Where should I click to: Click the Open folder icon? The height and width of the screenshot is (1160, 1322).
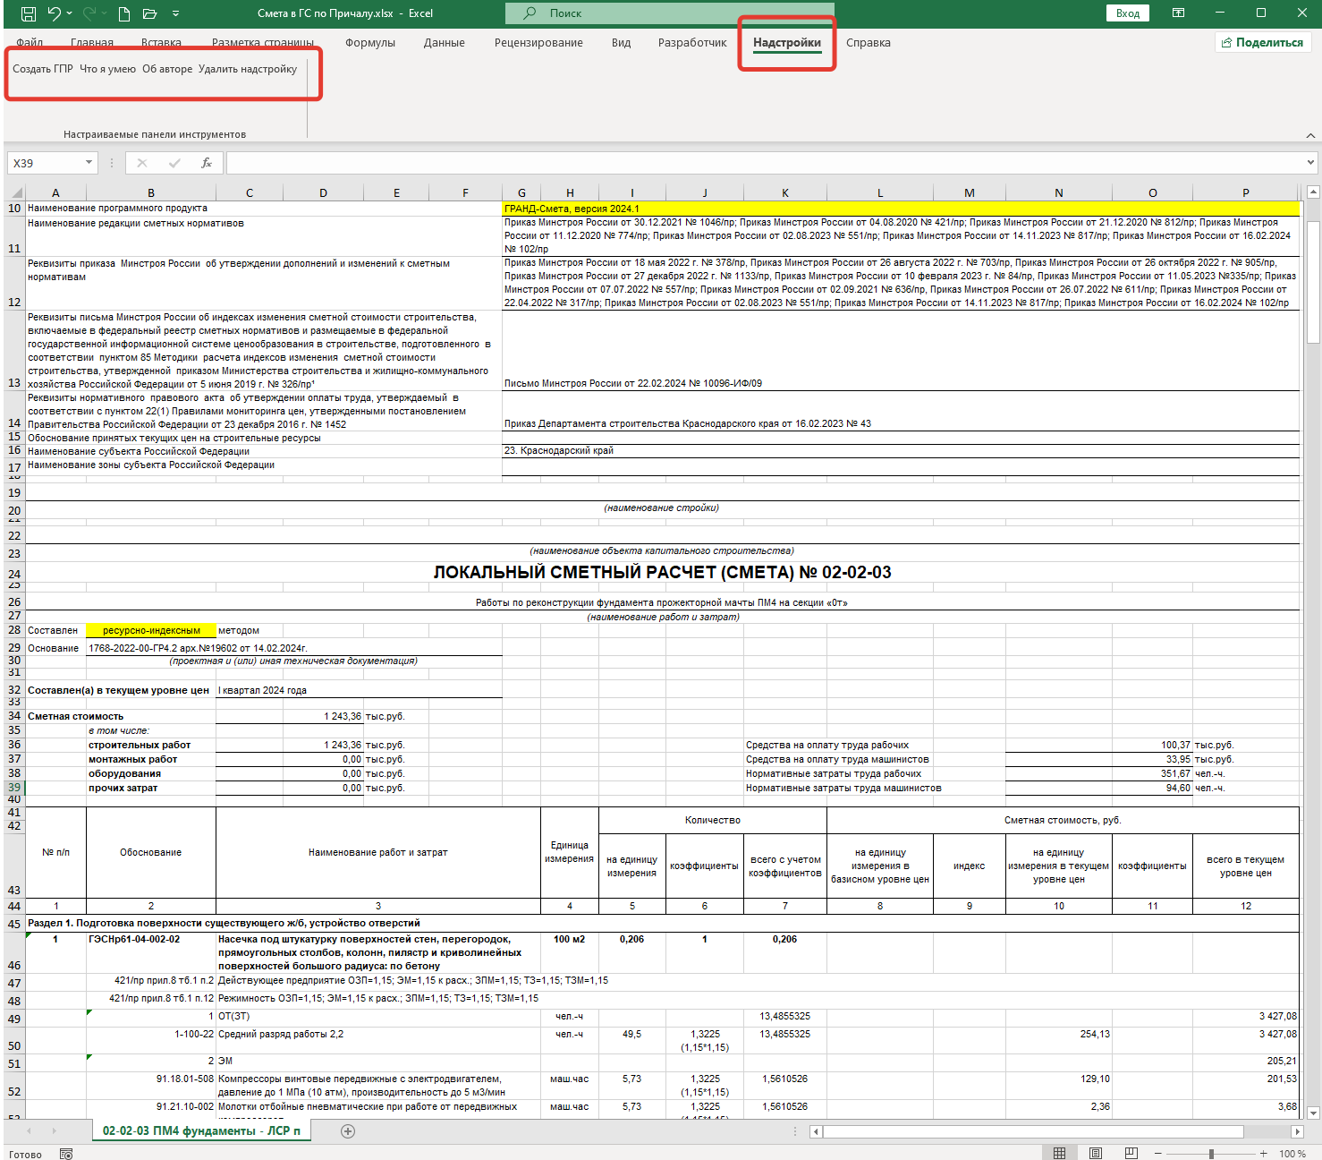[x=149, y=13]
